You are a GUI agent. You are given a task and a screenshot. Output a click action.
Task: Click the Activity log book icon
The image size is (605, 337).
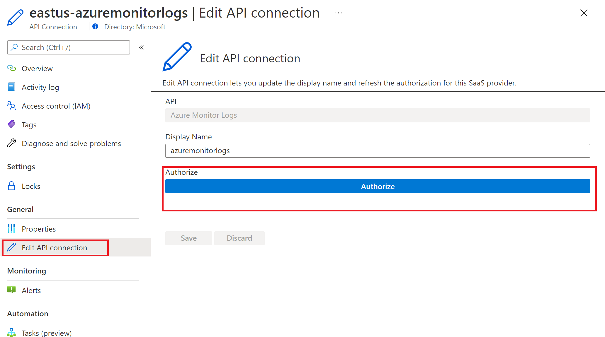[11, 87]
